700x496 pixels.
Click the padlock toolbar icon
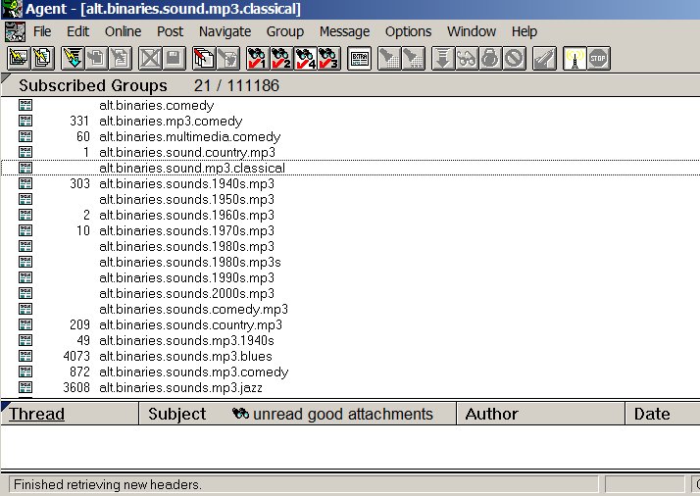click(x=490, y=58)
